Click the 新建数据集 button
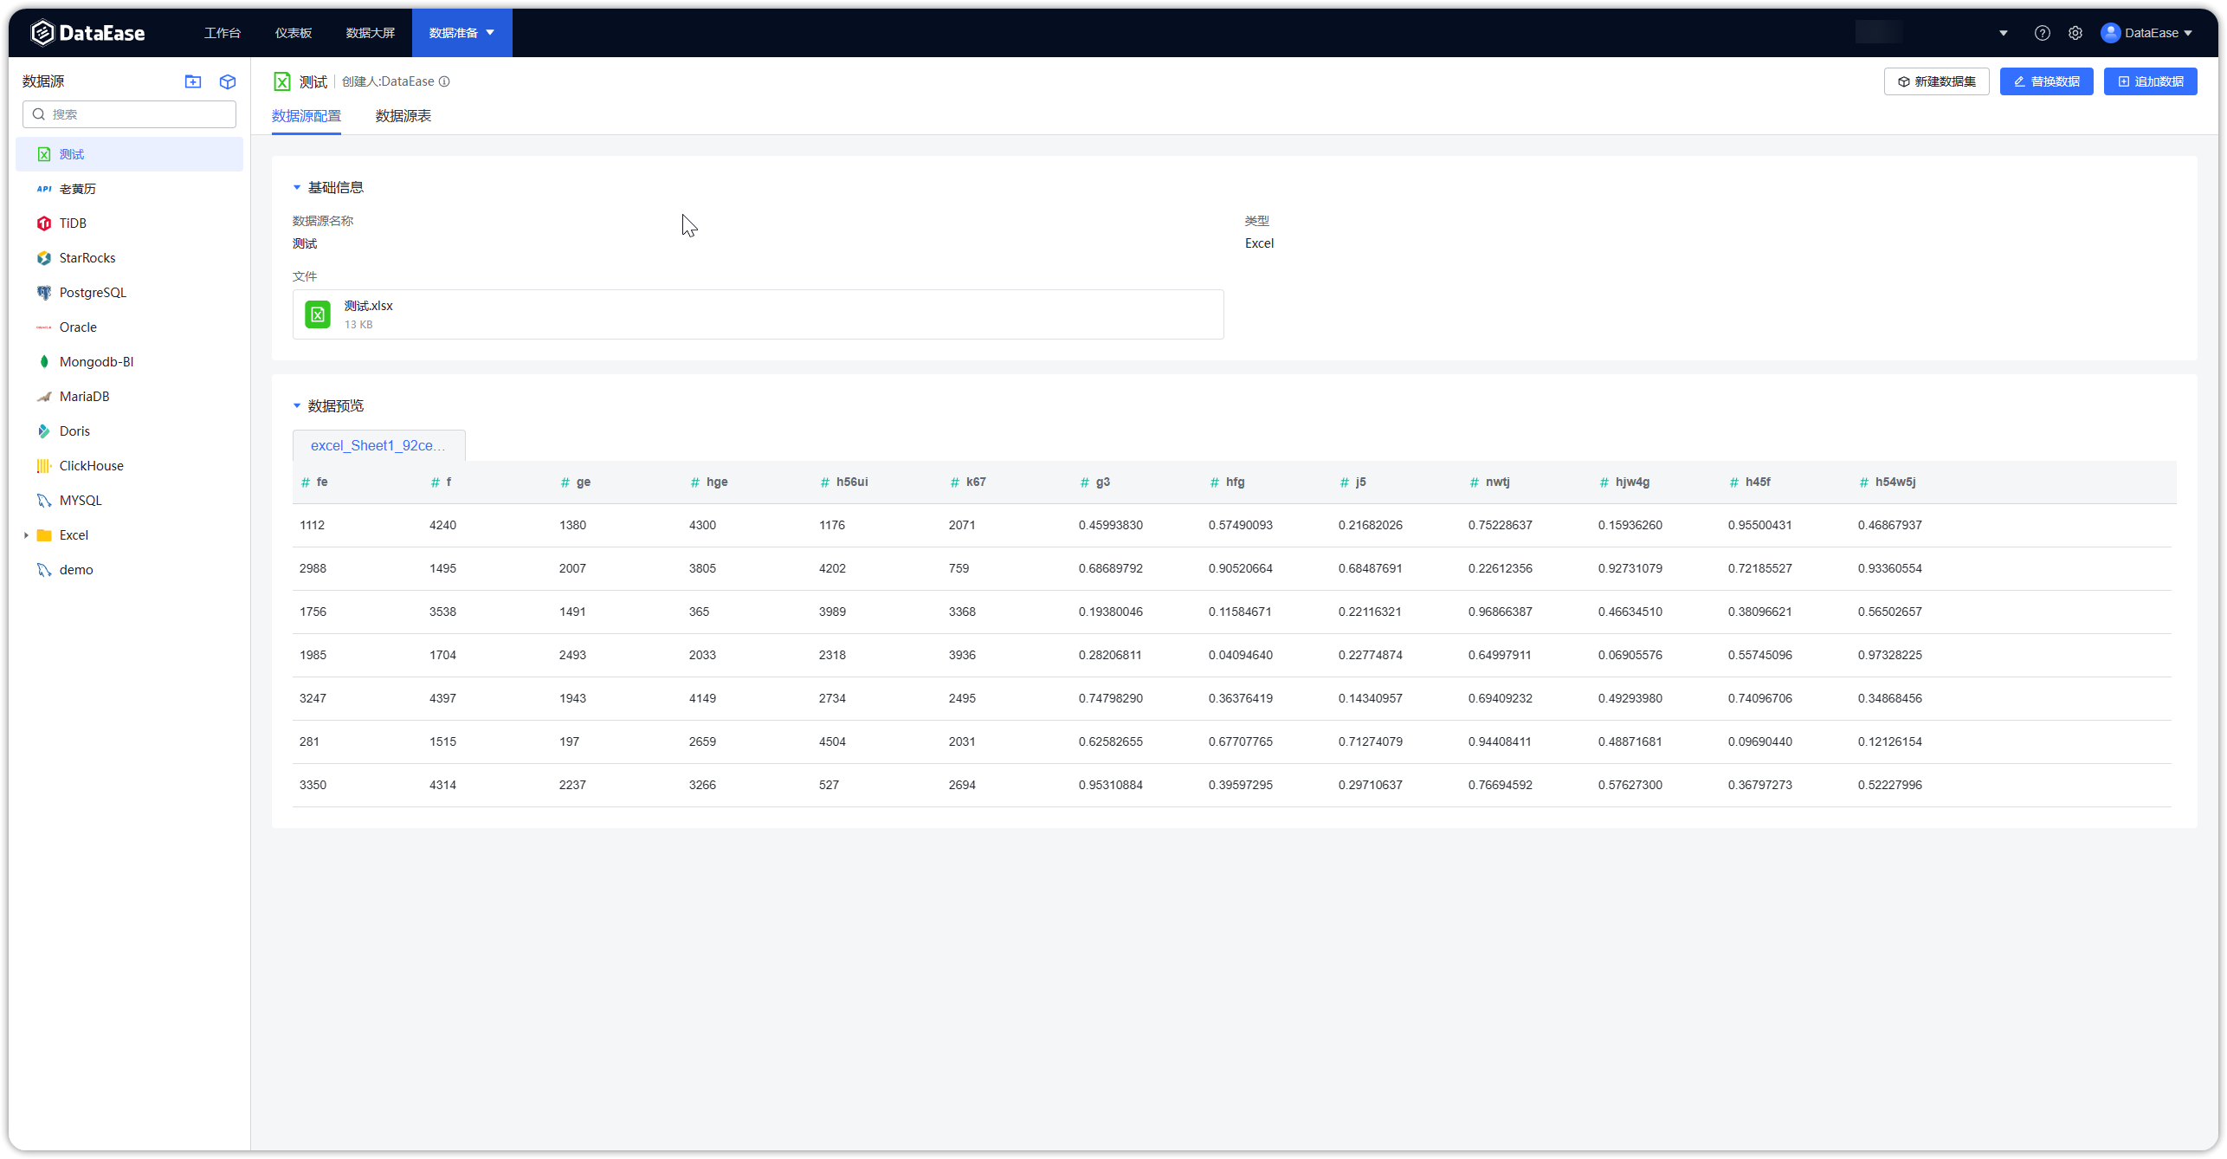The image size is (2227, 1159). click(x=1937, y=81)
